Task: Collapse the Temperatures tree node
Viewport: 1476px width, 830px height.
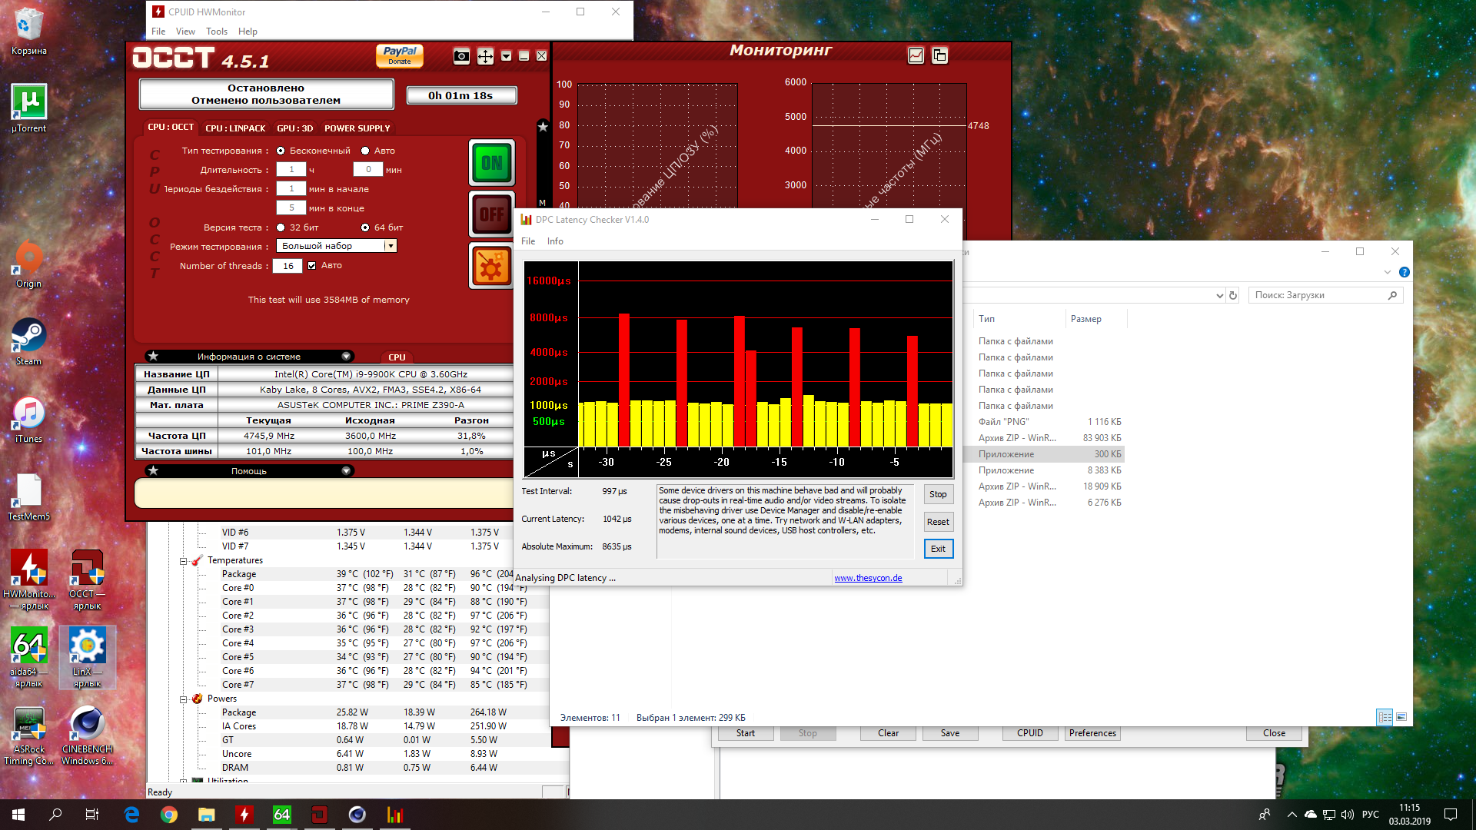Action: point(184,561)
